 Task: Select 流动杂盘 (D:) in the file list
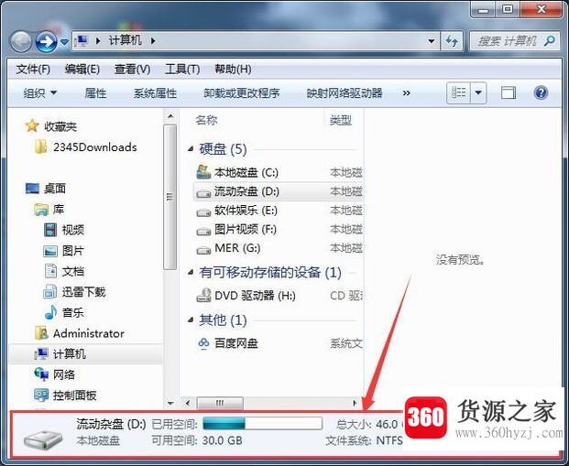pyautogui.click(x=279, y=191)
